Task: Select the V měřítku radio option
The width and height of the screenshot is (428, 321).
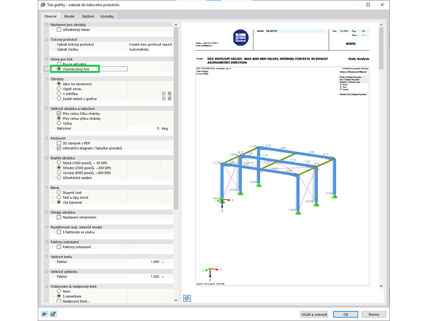Action: tap(59, 93)
